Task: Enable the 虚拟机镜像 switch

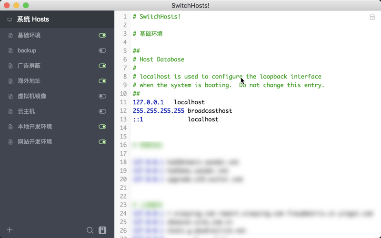Action: (x=102, y=96)
